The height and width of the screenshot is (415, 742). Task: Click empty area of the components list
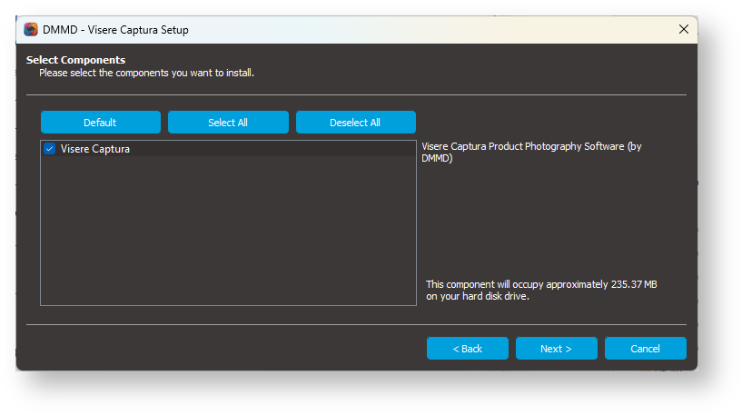(x=227, y=236)
